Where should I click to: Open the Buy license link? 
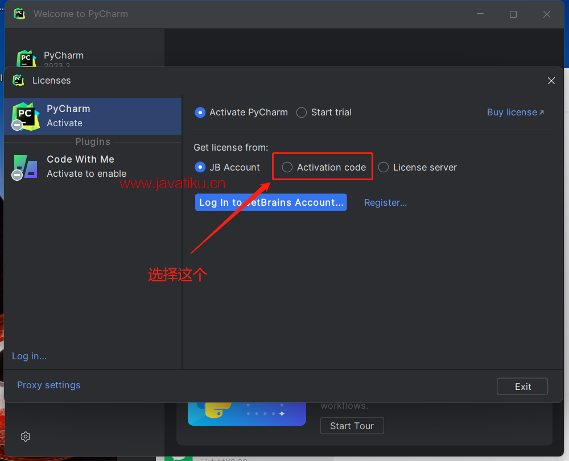tap(516, 113)
